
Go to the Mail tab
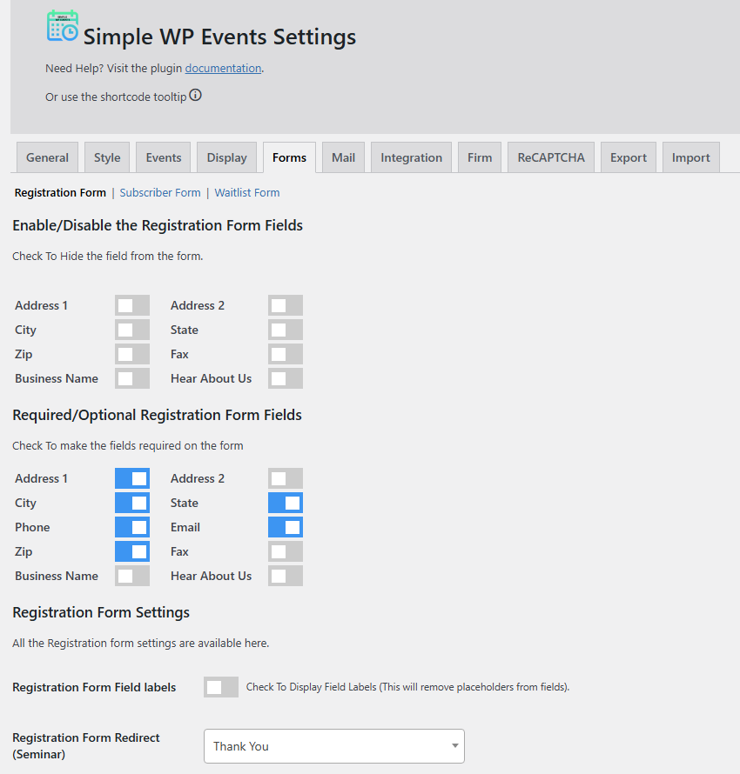click(x=343, y=157)
